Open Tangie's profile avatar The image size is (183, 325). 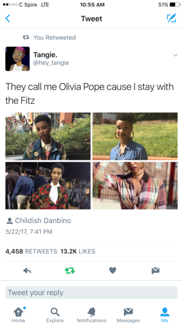[17, 59]
